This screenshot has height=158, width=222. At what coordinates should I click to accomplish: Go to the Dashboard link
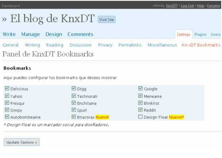pyautogui.click(x=11, y=6)
